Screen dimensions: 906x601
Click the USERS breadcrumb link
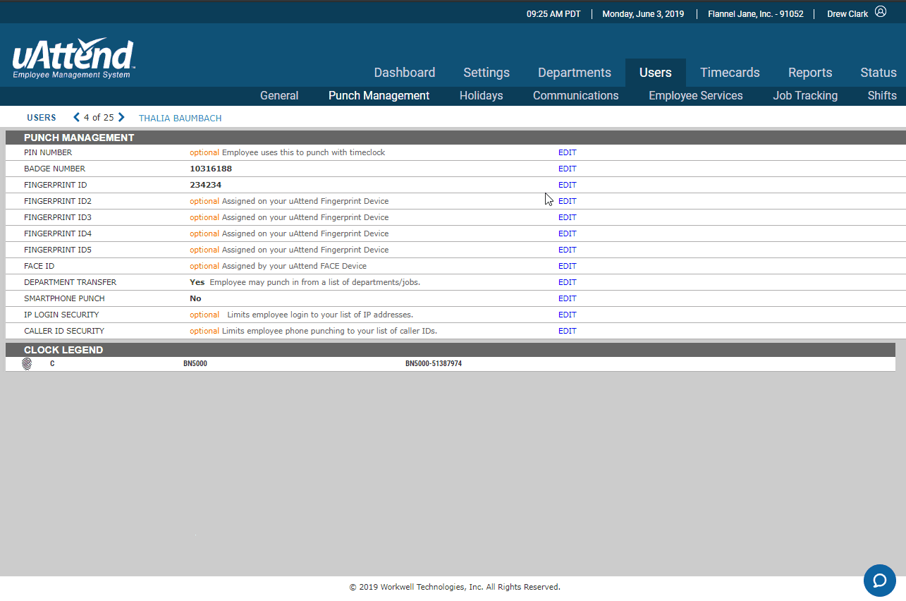pos(42,118)
